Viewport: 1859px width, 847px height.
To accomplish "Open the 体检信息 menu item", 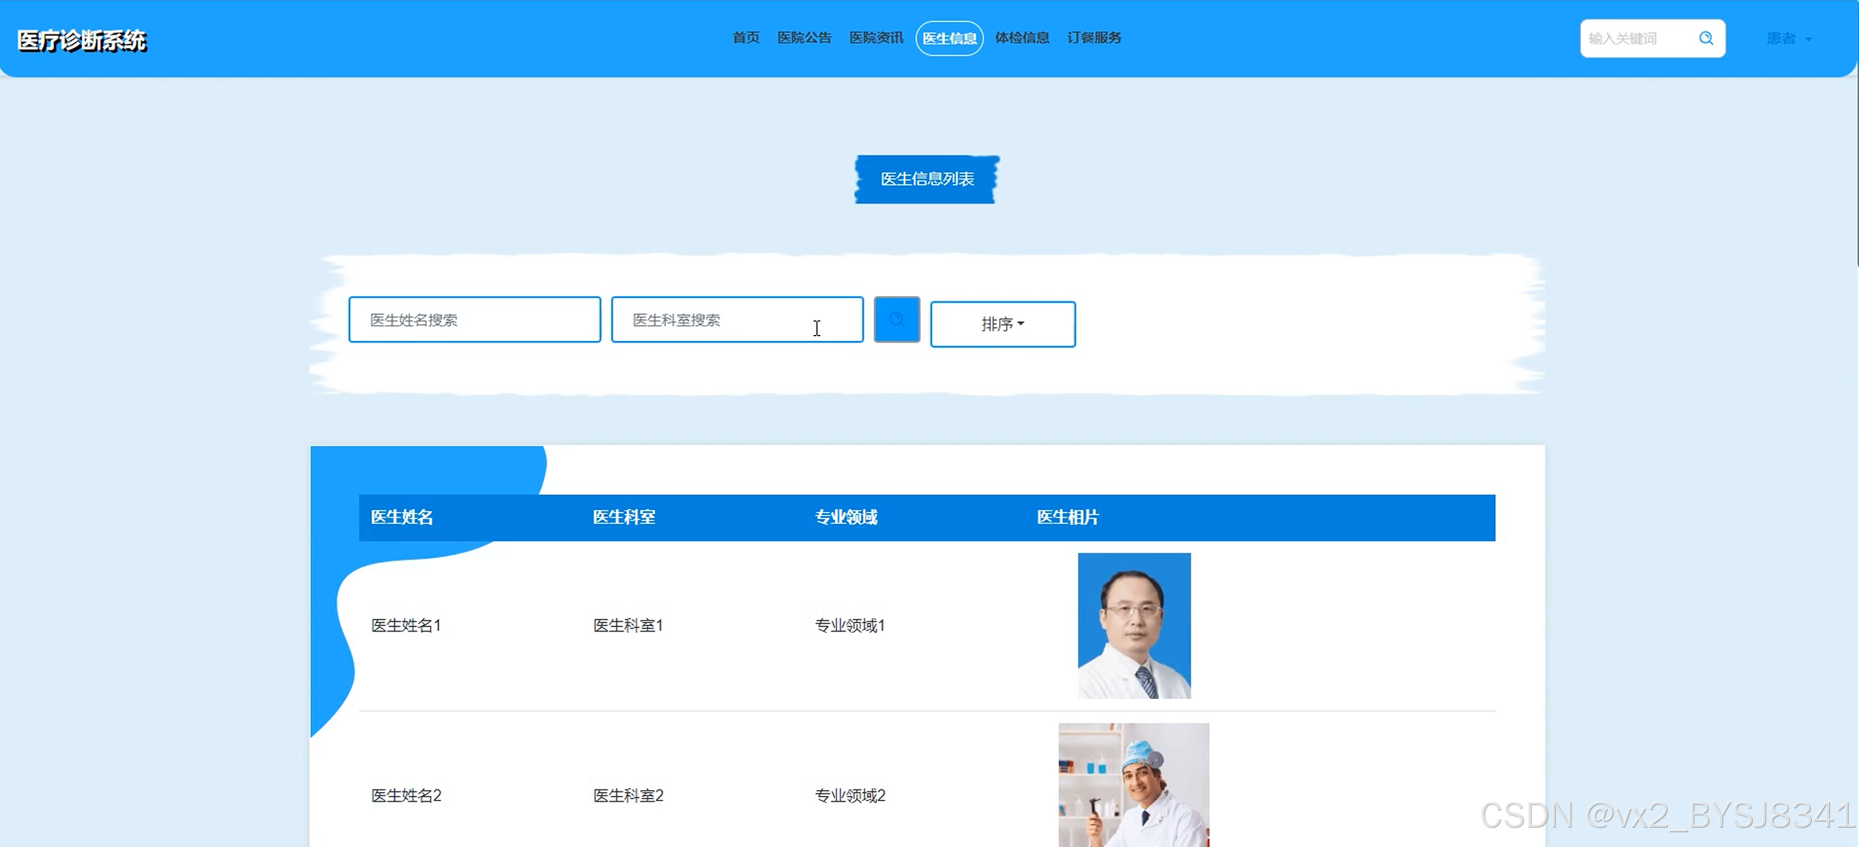I will (1021, 38).
